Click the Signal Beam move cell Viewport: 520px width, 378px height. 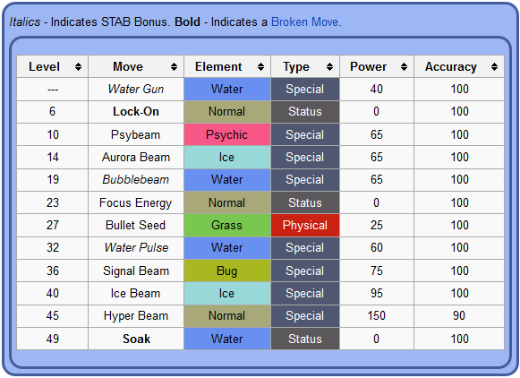pyautogui.click(x=136, y=271)
